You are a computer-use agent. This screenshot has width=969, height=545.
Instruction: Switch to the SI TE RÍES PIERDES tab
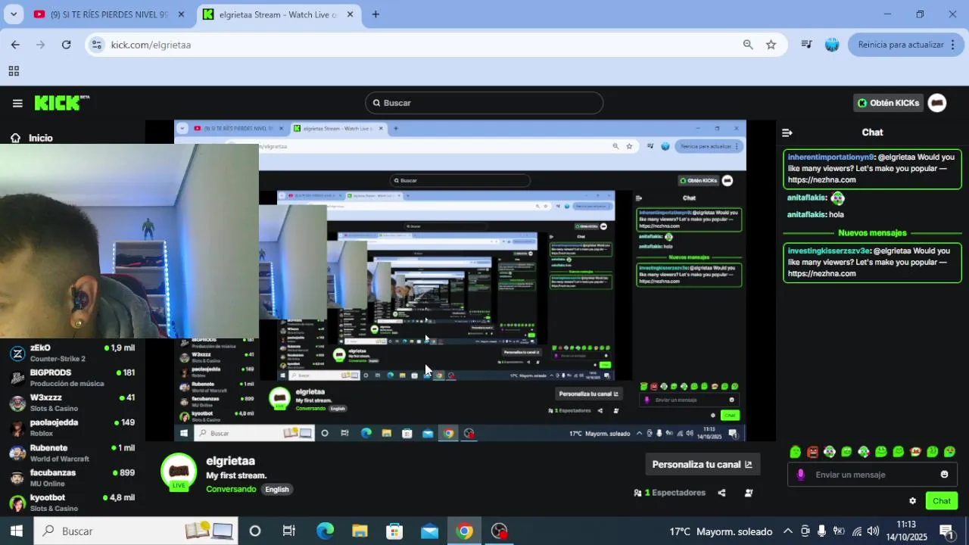[x=109, y=14]
